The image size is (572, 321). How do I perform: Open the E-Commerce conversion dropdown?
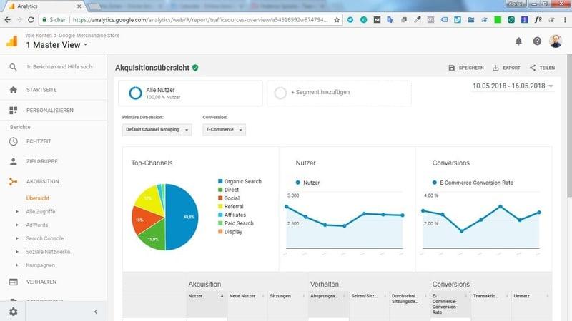coord(225,130)
